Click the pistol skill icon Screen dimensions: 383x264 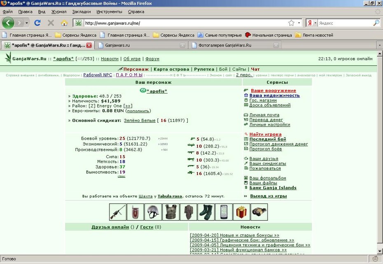(193, 139)
